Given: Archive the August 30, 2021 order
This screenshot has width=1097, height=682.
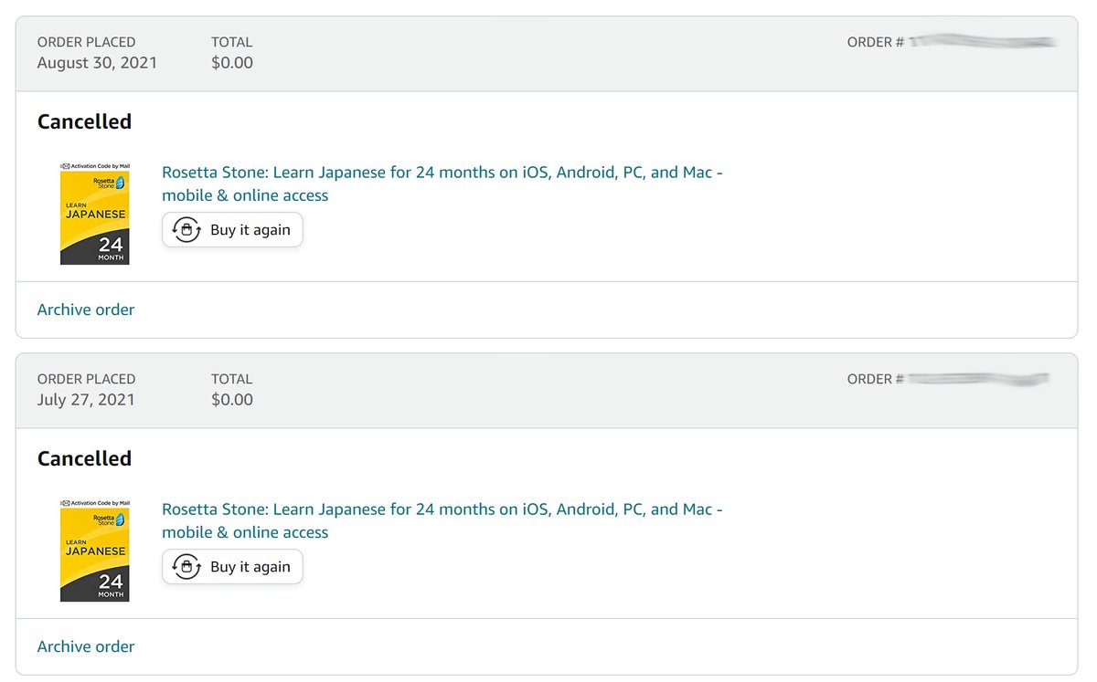Looking at the screenshot, I should [86, 310].
